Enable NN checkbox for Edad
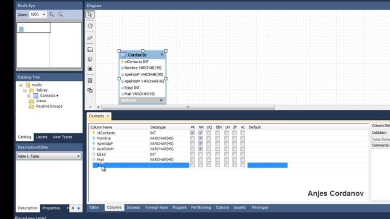Viewport: 390px width, 219px height. (200, 154)
